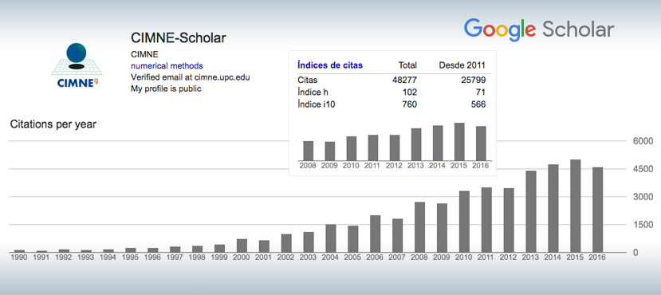Viewport: 661px width, 295px height.
Task: Click the 2008 bar in main chart
Action: (x=420, y=227)
